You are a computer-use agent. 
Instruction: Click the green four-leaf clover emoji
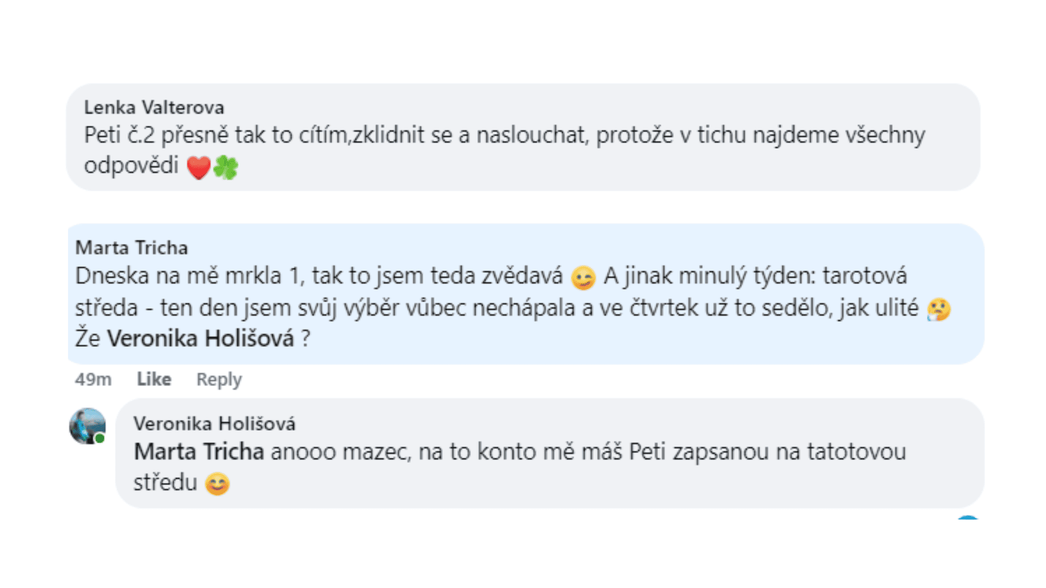[226, 167]
